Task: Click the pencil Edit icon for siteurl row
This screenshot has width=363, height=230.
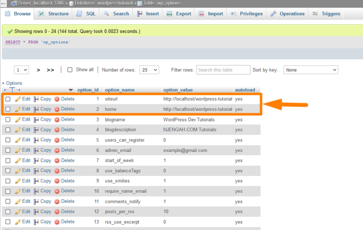Action: point(18,99)
